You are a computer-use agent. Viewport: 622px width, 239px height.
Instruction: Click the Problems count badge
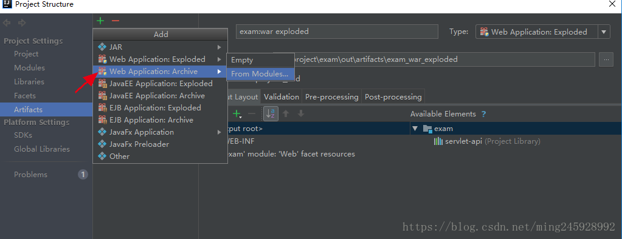(83, 175)
